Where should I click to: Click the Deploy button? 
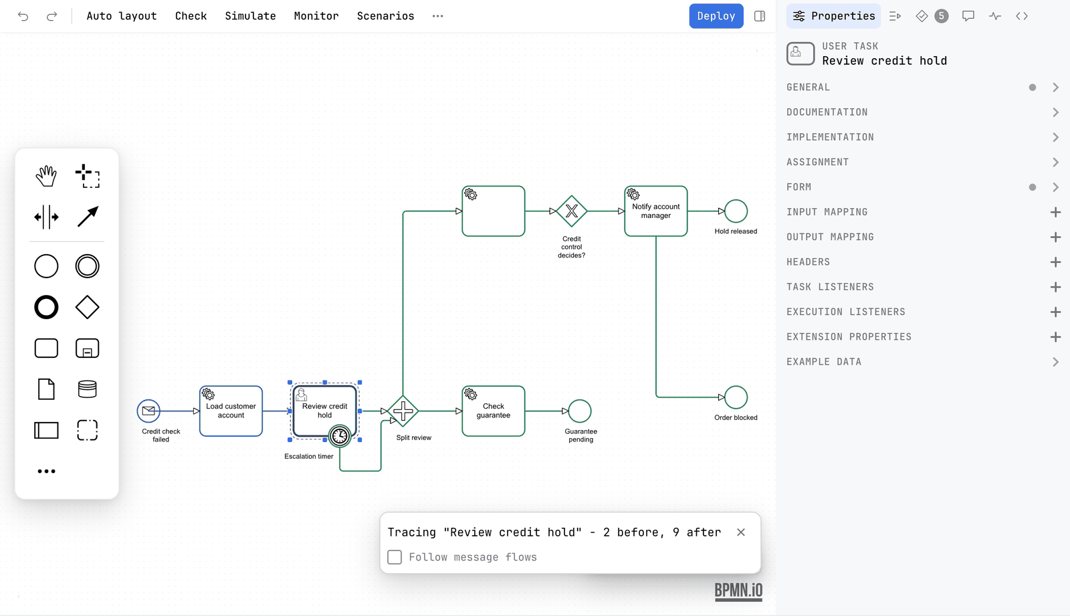click(716, 16)
